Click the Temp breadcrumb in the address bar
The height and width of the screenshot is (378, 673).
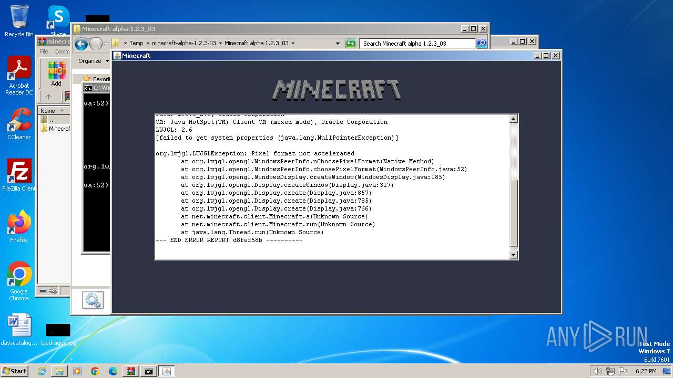pos(136,44)
